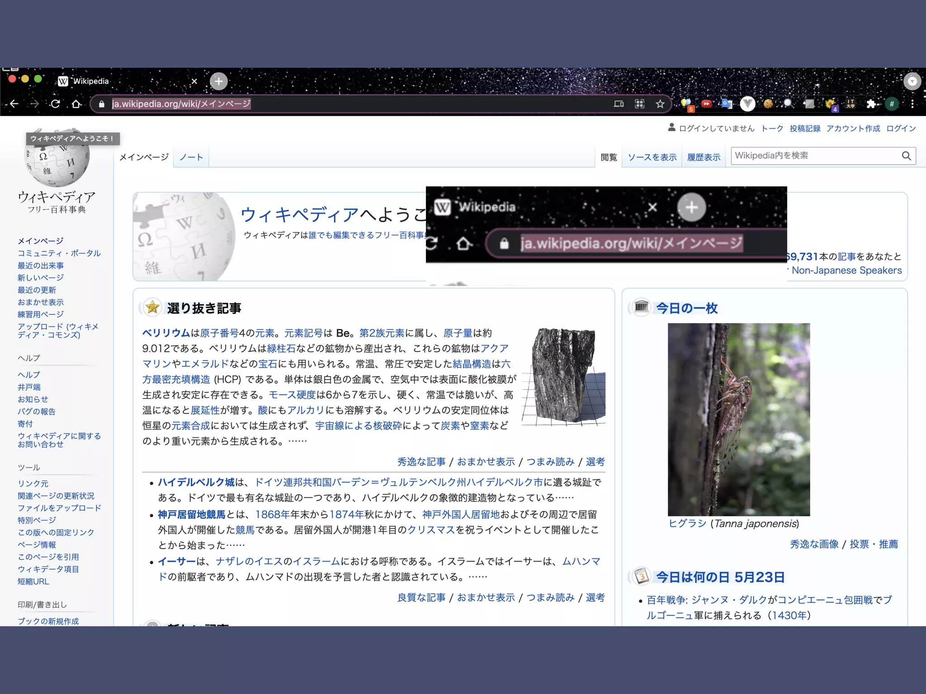Open a new browser tab
This screenshot has height=694, width=926.
(x=218, y=81)
